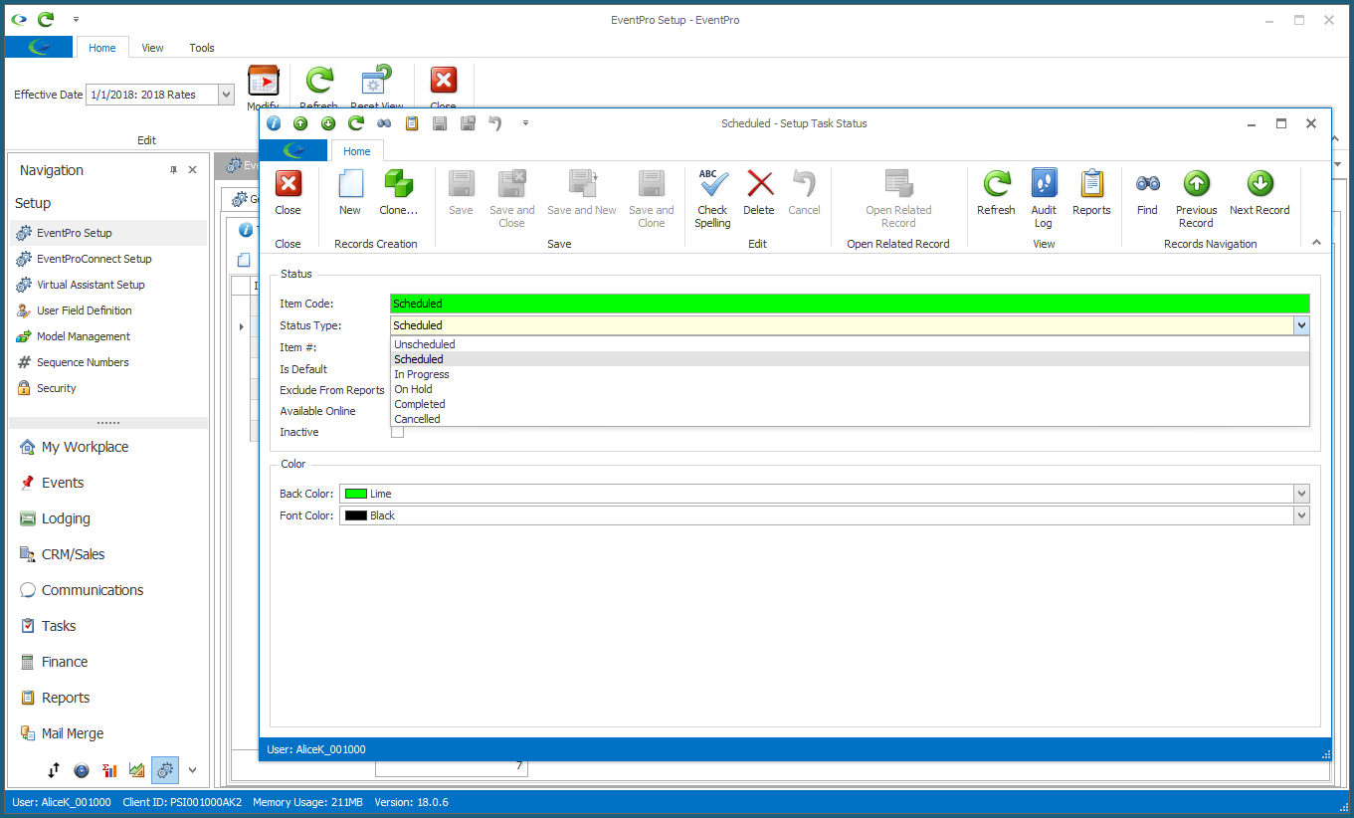Click small refresh arrow in dialog quick access bar
Viewport: 1354px width, 818px height.
coord(356,123)
